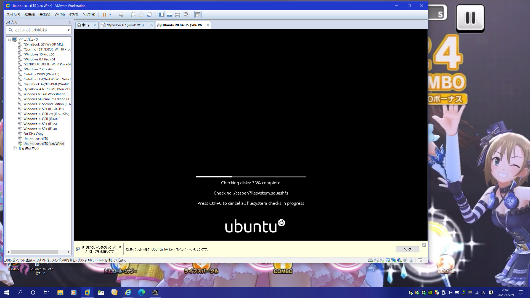
Task: Close the ライブラリ panel
Action: (70, 22)
